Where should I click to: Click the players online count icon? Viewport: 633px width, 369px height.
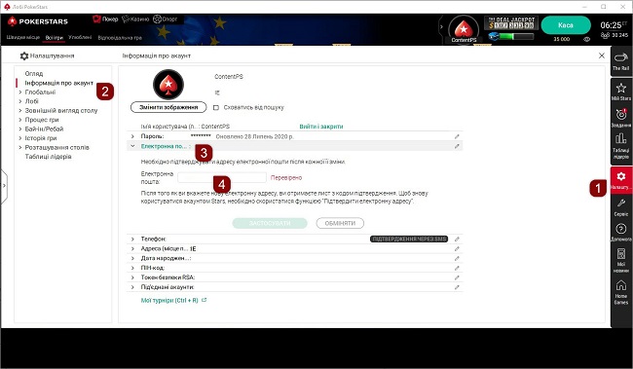605,35
